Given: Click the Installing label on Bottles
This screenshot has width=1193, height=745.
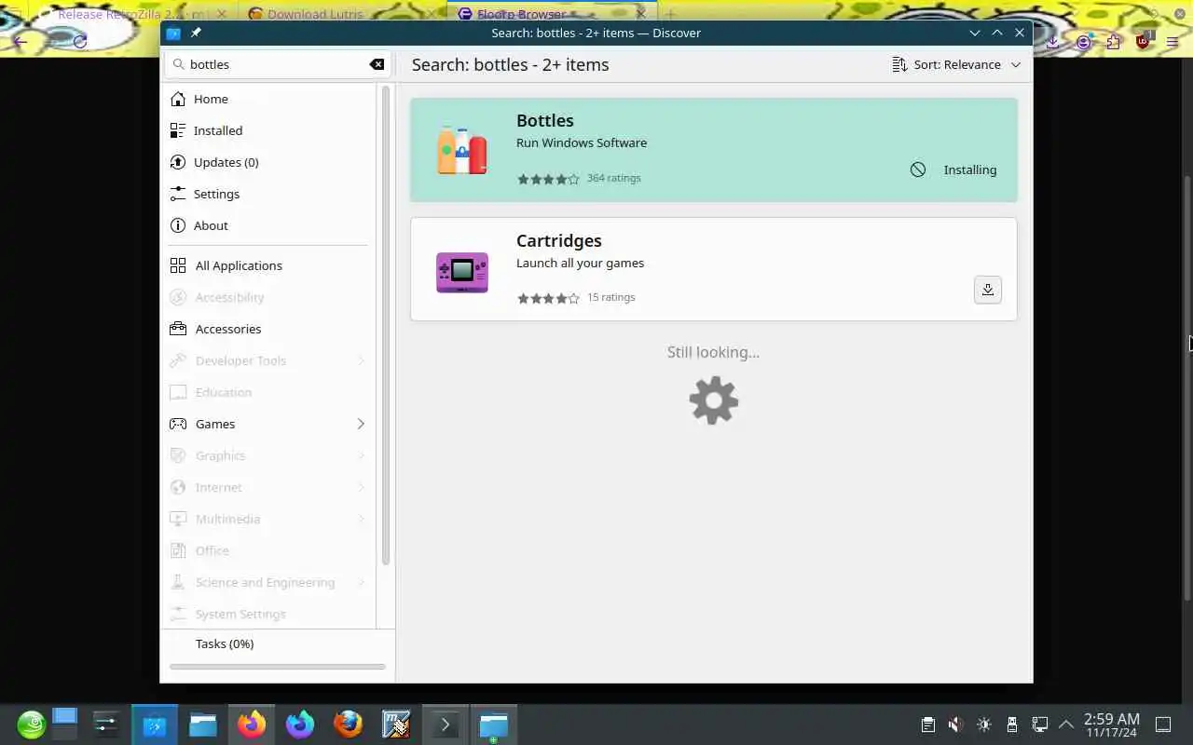Looking at the screenshot, I should 969,169.
